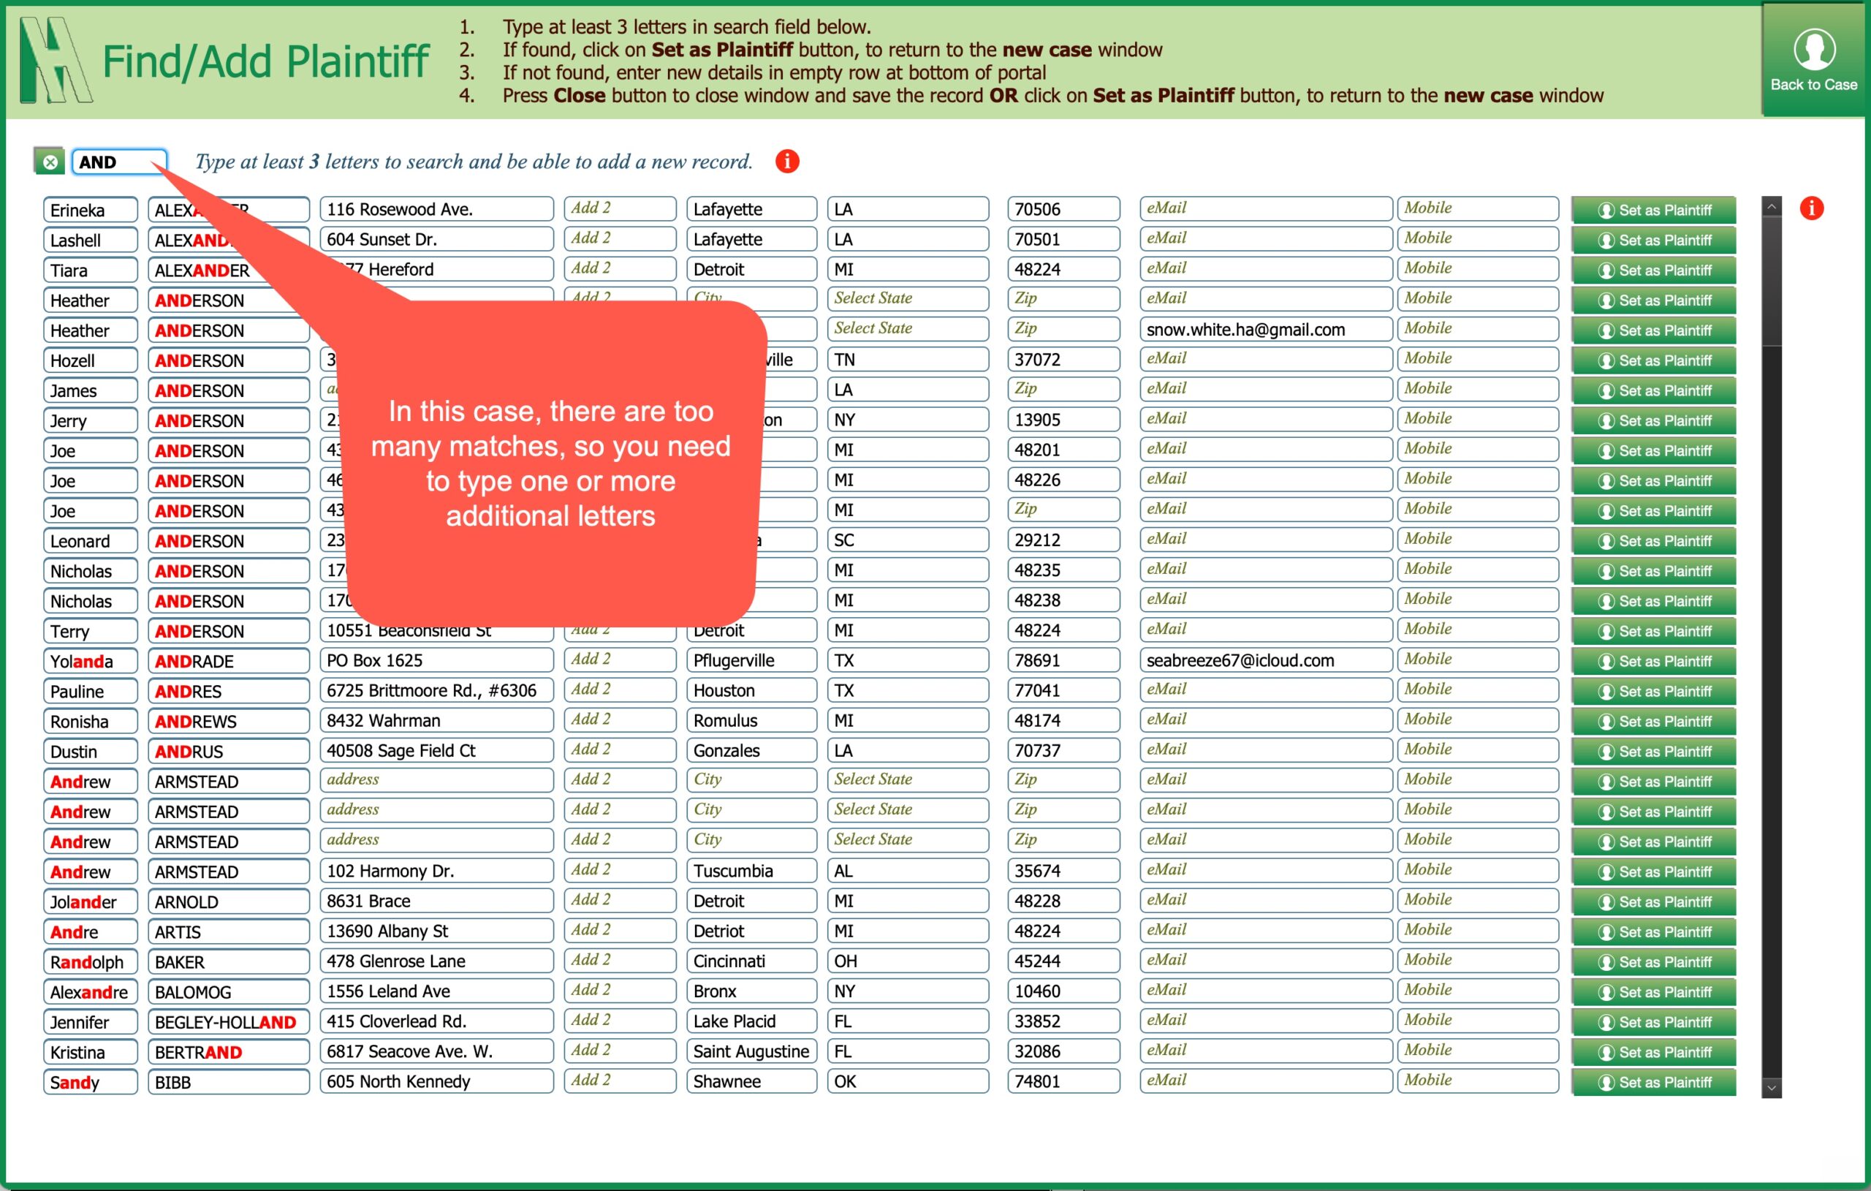Click city field Tuscumbia
This screenshot has height=1191, width=1871.
pos(751,871)
